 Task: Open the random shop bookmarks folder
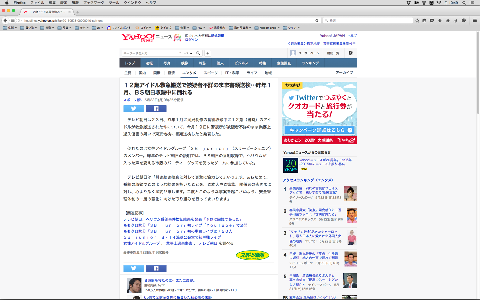tap(267, 28)
